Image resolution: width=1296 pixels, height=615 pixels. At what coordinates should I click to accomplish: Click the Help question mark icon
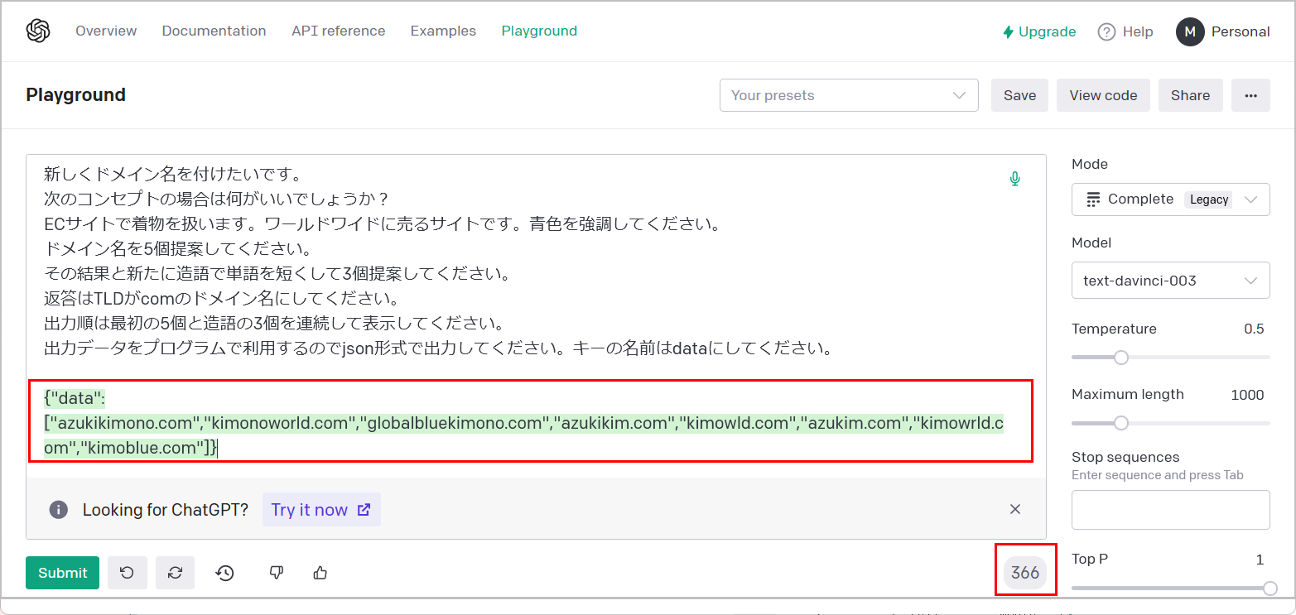tap(1106, 31)
